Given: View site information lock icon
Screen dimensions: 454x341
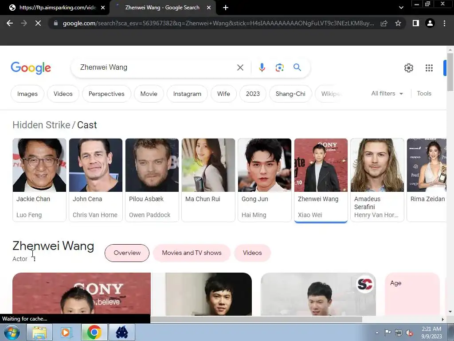Looking at the screenshot, I should point(56,23).
